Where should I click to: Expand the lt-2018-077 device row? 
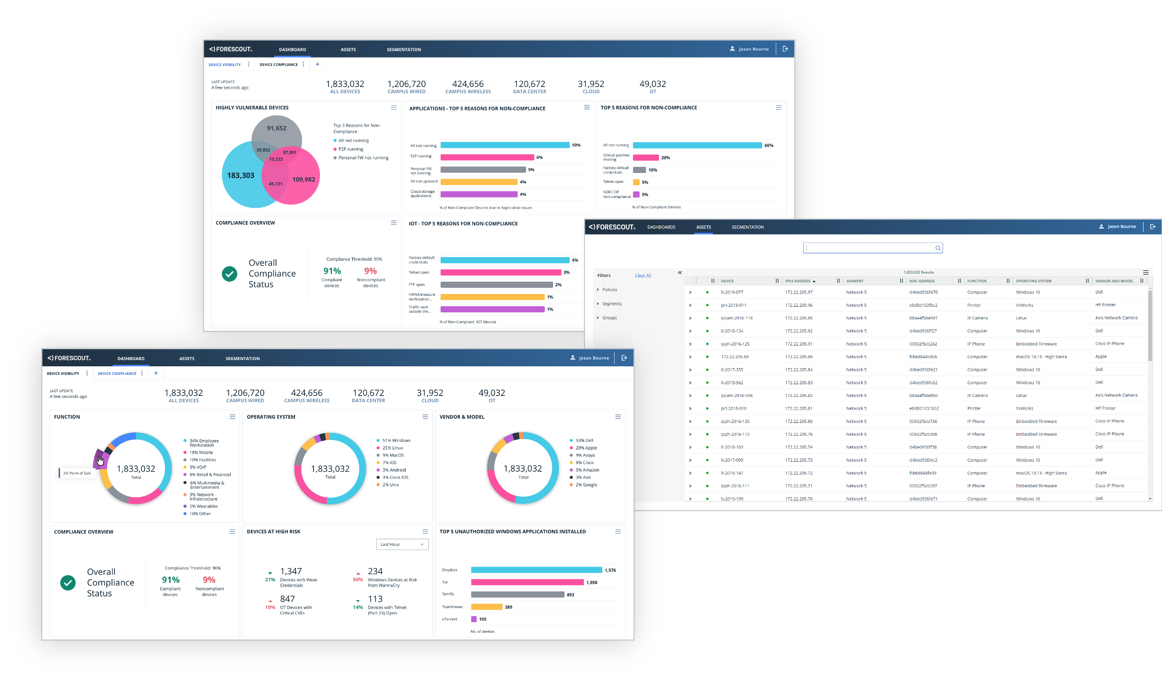tap(690, 293)
